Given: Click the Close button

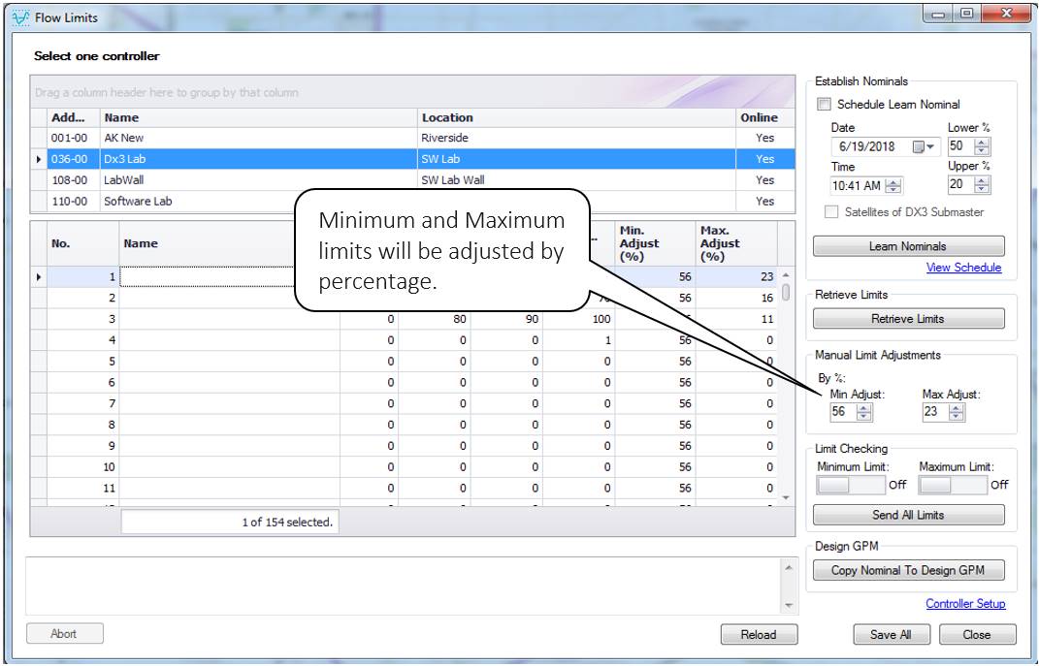Looking at the screenshot, I should [x=977, y=634].
